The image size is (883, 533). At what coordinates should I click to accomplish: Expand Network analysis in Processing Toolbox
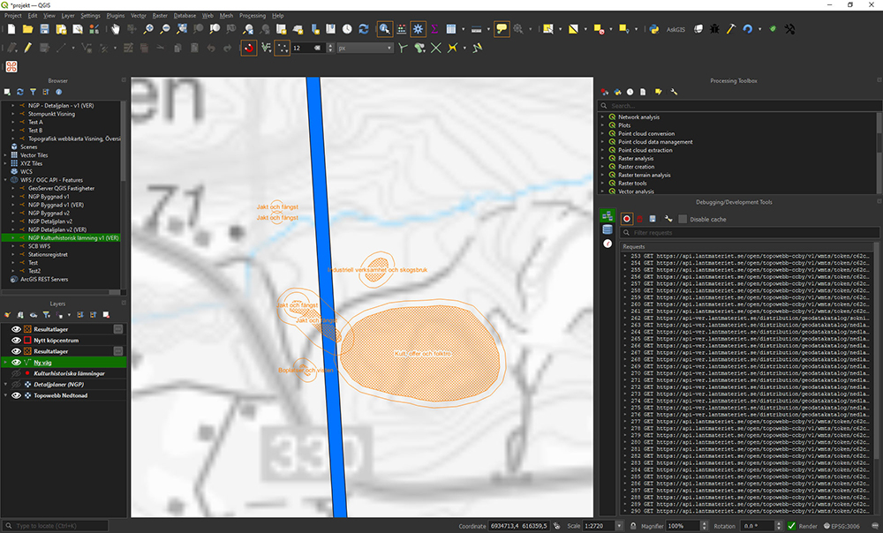pos(602,117)
